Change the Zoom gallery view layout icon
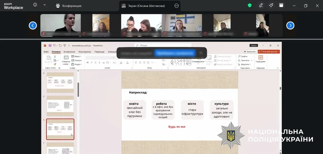Screen dimensions: 323x154 [281, 5]
